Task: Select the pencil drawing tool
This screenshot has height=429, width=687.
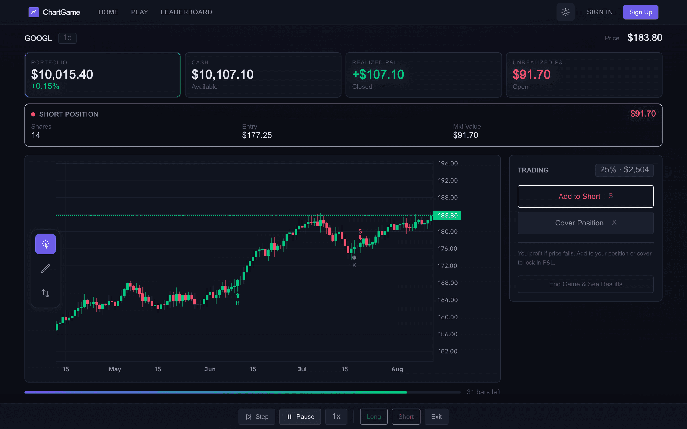Action: 45,268
